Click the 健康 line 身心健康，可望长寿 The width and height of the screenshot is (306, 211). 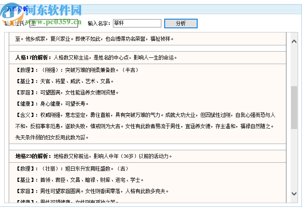pos(52,104)
